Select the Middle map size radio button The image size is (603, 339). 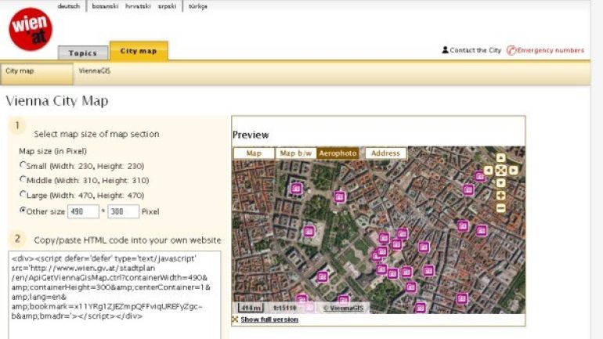tap(23, 179)
